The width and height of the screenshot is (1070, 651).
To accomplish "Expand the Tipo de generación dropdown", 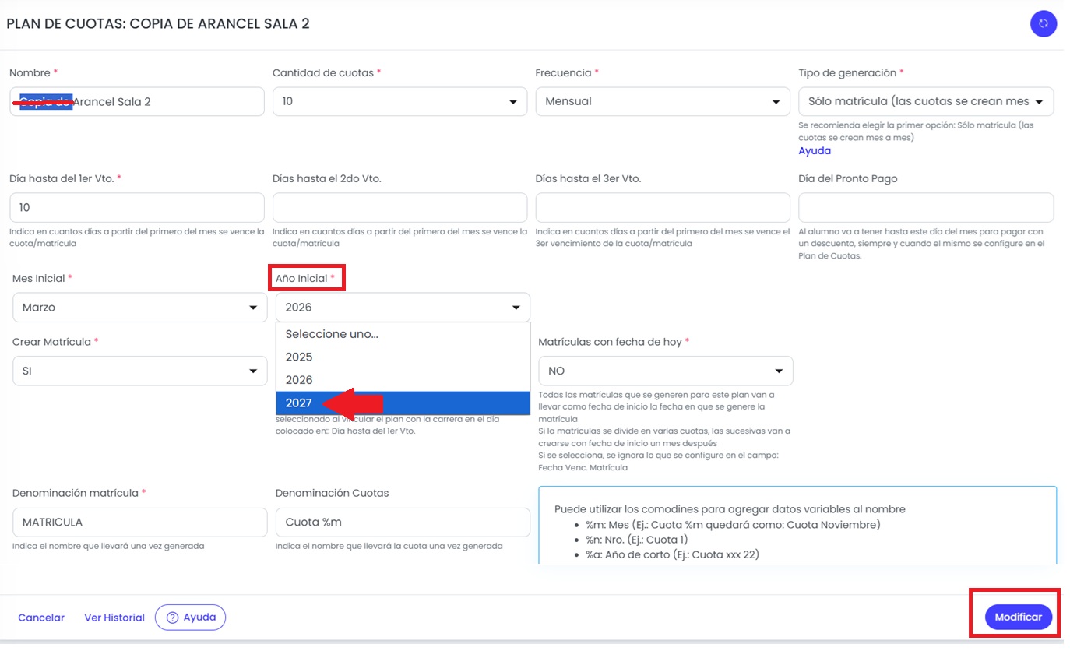I will tap(926, 101).
